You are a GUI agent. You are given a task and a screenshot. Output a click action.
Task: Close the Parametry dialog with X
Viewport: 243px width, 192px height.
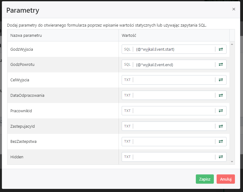pos(234,9)
